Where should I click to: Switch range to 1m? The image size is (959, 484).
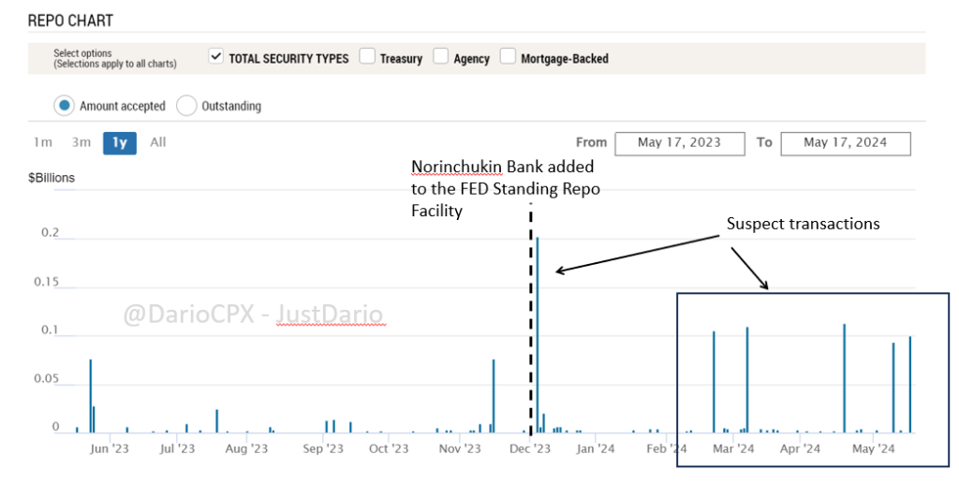pos(43,142)
